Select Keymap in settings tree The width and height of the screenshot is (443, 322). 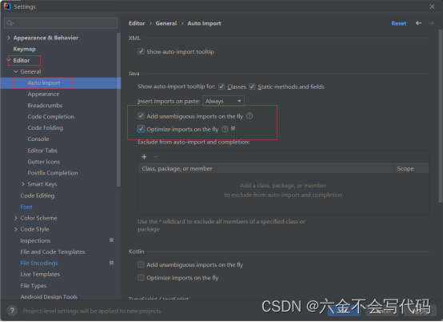pyautogui.click(x=24, y=49)
